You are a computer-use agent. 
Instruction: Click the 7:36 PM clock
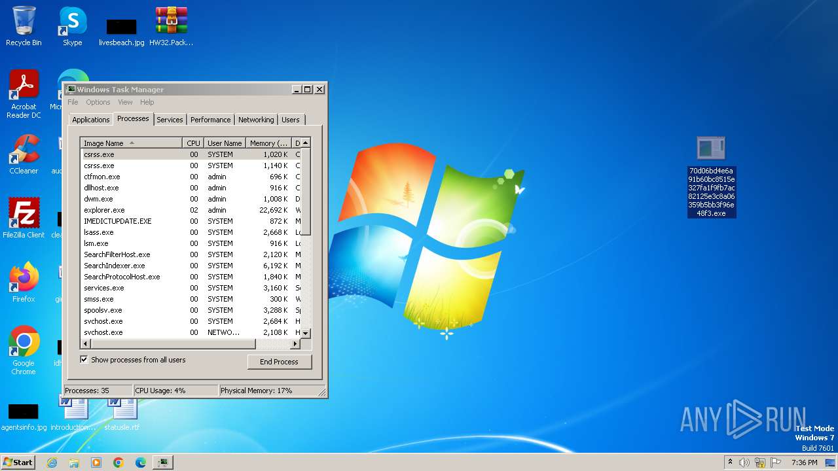[x=804, y=462]
